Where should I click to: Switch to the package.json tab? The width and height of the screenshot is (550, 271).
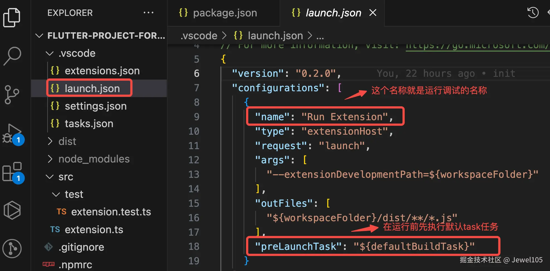coord(225,13)
